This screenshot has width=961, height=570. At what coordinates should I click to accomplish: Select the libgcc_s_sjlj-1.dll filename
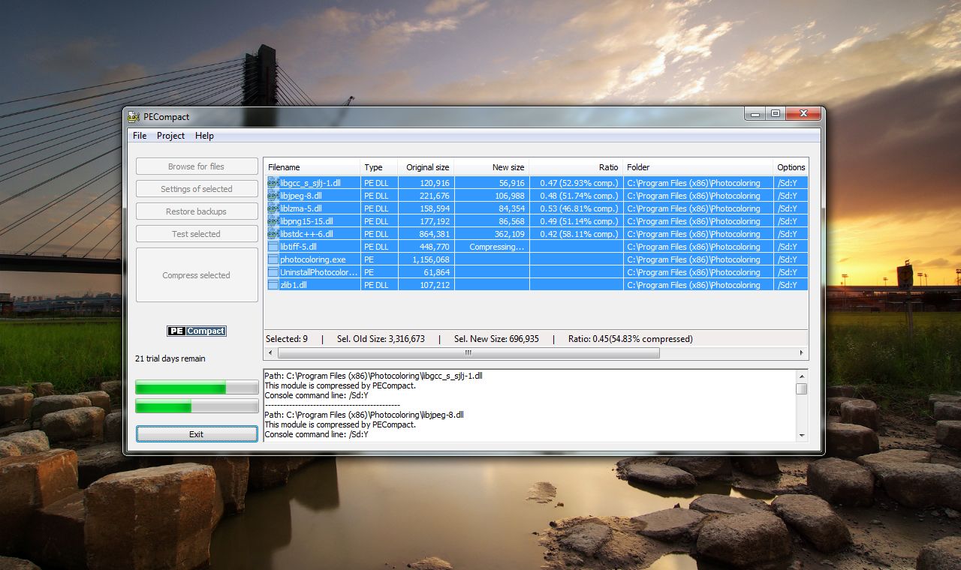tap(310, 182)
